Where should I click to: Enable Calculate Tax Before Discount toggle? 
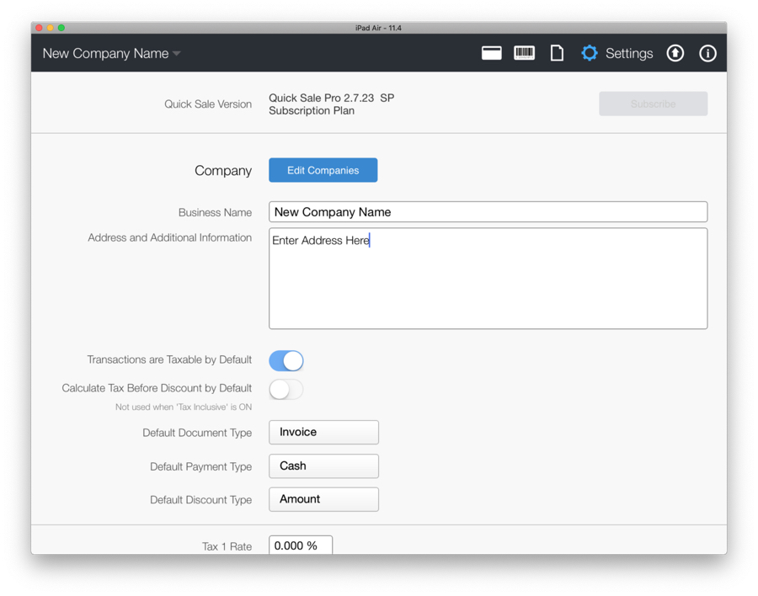pos(286,389)
